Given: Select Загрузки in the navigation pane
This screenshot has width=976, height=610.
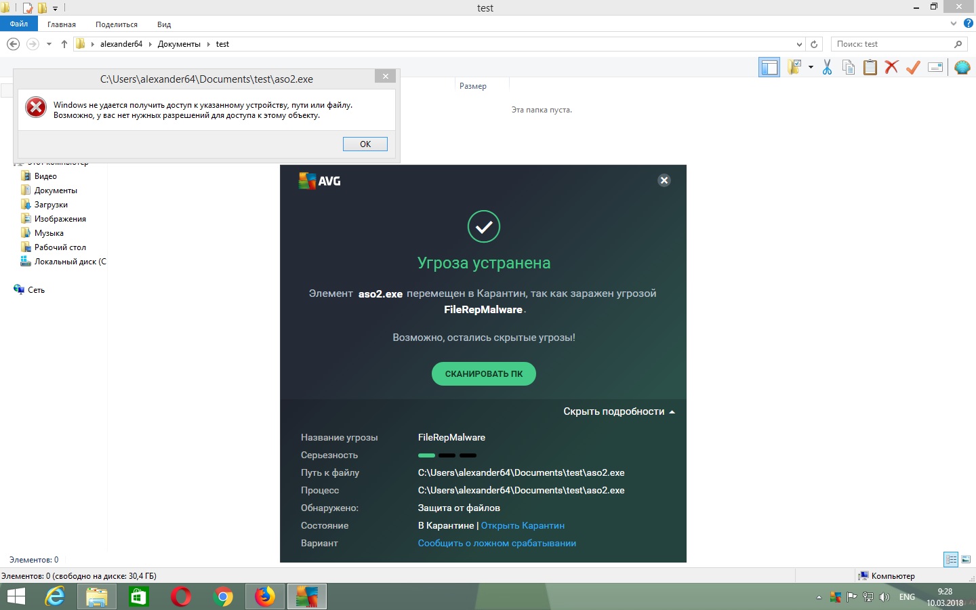Looking at the screenshot, I should [51, 205].
